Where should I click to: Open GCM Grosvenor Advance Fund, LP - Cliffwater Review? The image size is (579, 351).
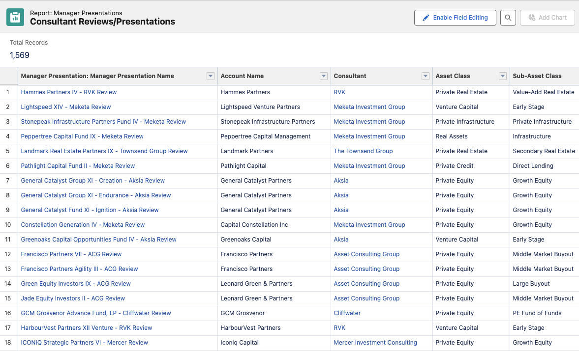click(x=96, y=313)
